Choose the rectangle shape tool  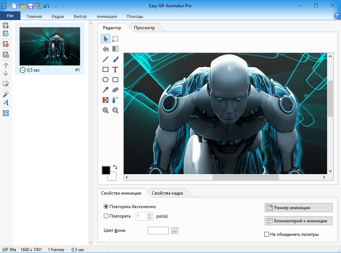click(x=106, y=69)
